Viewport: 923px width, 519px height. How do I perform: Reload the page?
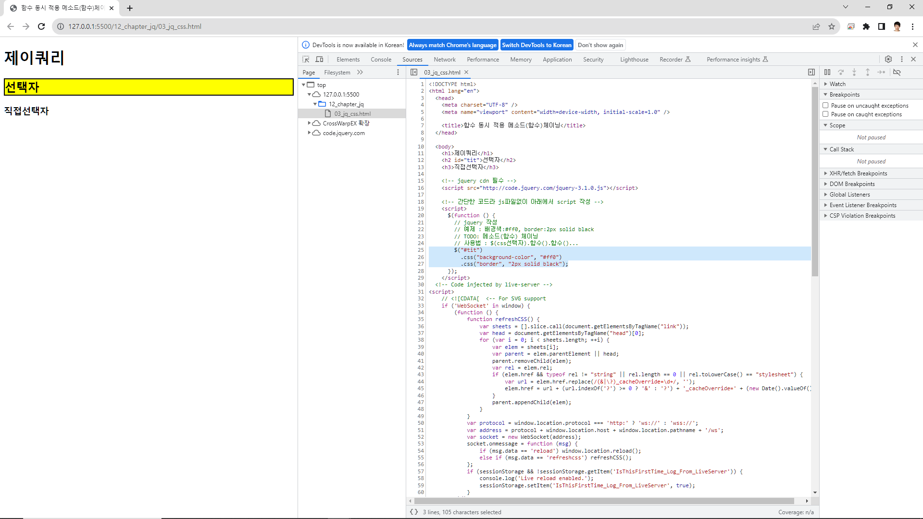(x=41, y=26)
